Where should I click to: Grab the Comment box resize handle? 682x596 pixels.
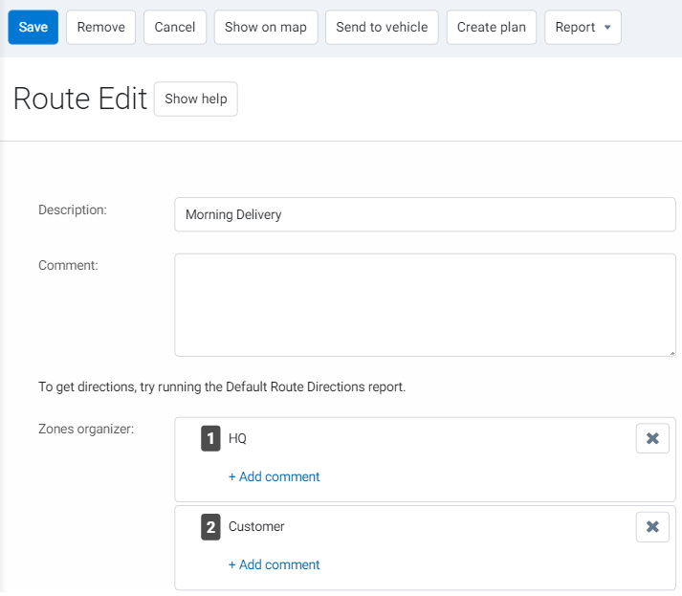tap(671, 352)
